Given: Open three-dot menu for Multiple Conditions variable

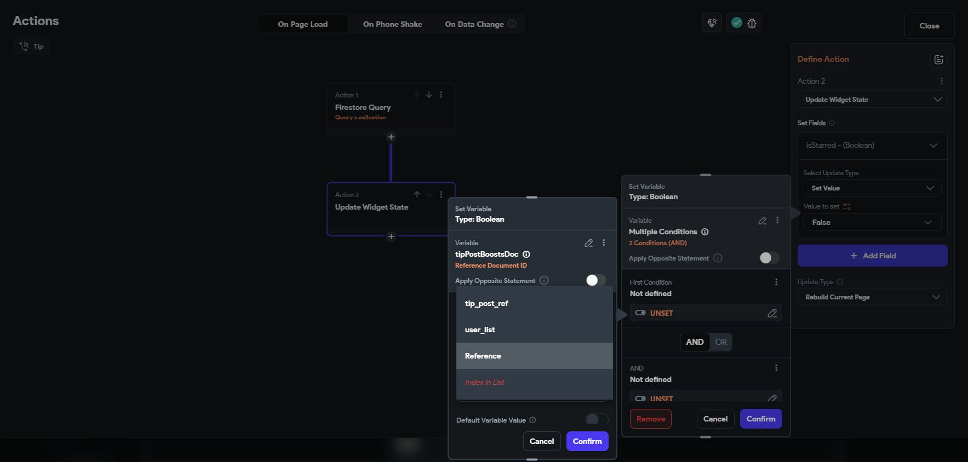Looking at the screenshot, I should (777, 220).
